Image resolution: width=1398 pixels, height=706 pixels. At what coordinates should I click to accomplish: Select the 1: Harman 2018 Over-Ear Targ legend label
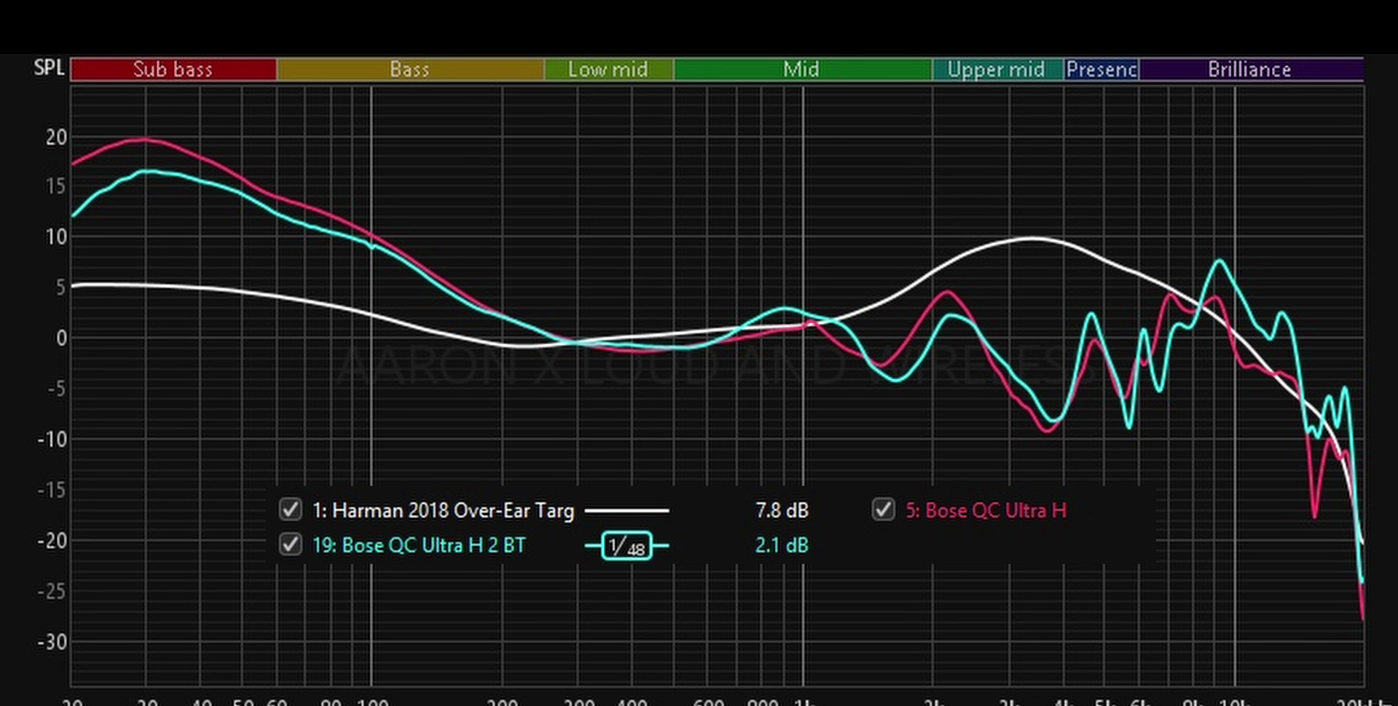(443, 510)
